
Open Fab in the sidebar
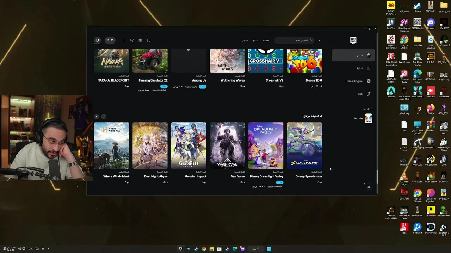[x=364, y=94]
